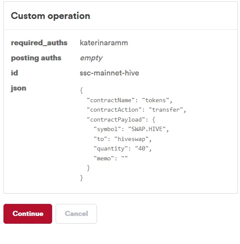240x244 pixels.
Task: Click the empty posting auths value
Action: [91, 58]
